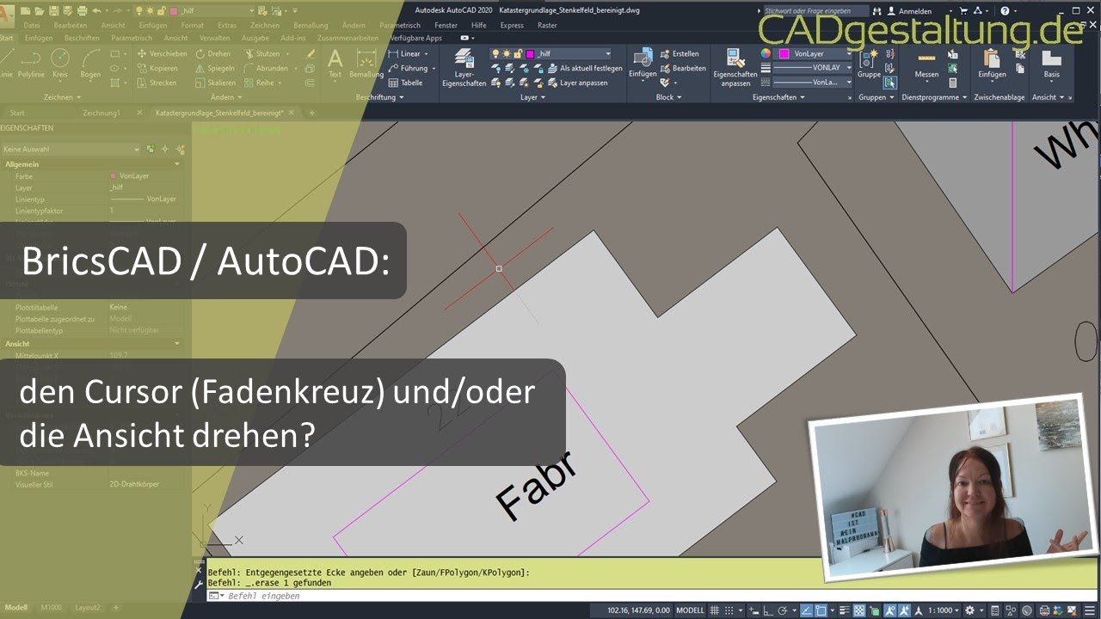Switch to the Zeichnung1 drawing tab
Viewport: 1101px width, 619px height.
[101, 113]
